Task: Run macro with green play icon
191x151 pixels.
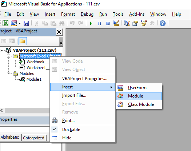Action: pyautogui.click(x=91, y=23)
